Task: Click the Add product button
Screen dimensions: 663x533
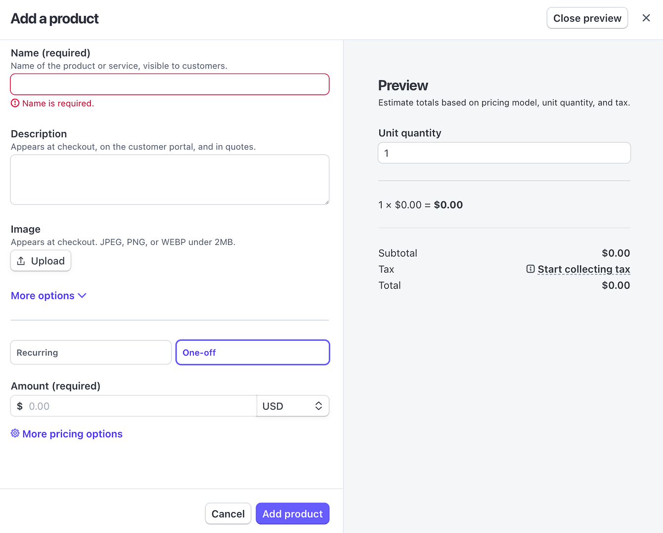Action: [x=292, y=513]
